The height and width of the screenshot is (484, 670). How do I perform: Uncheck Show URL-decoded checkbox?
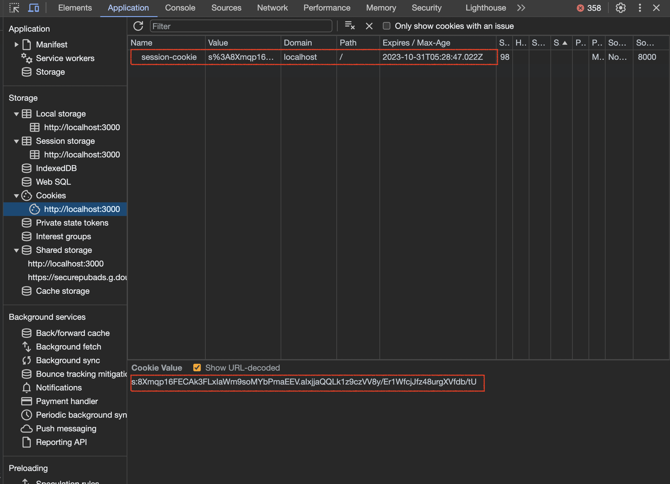(x=197, y=368)
